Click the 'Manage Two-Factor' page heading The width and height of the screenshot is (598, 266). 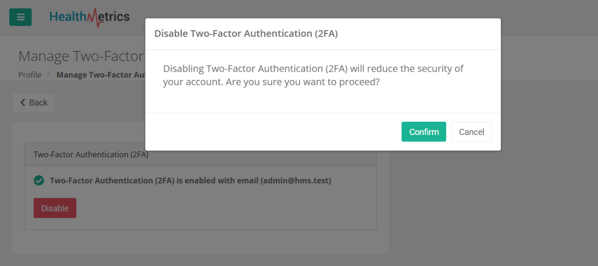pyautogui.click(x=81, y=56)
